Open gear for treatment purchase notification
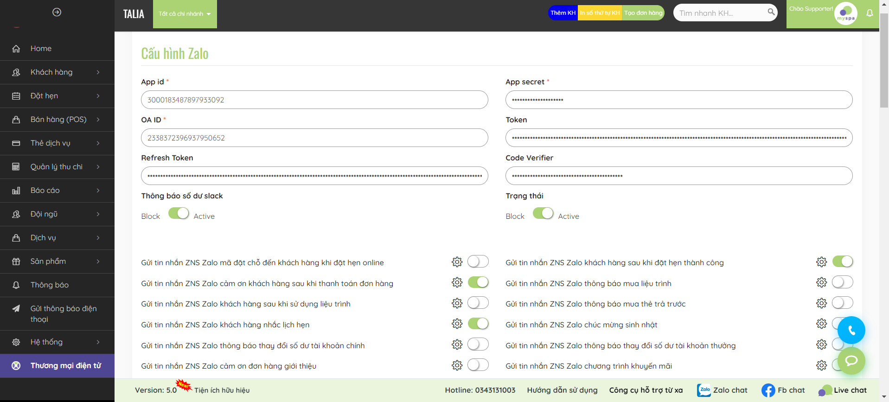This screenshot has height=402, width=889. [821, 282]
